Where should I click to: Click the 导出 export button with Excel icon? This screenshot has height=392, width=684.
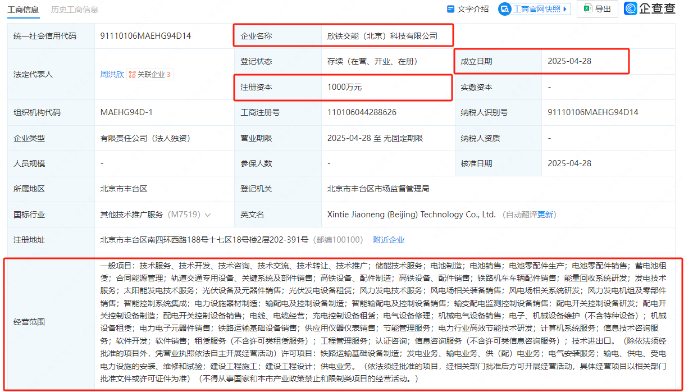tap(598, 9)
